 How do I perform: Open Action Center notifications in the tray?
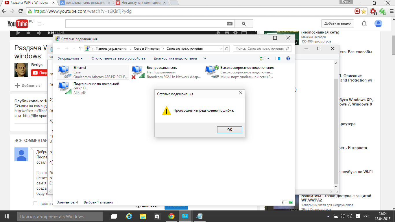click(x=358, y=216)
